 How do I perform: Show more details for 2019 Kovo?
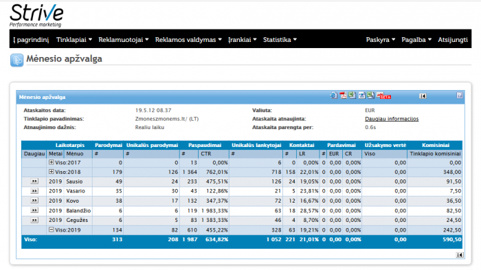click(x=34, y=201)
